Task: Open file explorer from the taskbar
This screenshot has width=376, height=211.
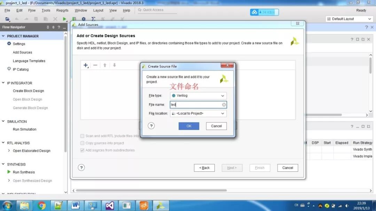Action: [x=24, y=205]
